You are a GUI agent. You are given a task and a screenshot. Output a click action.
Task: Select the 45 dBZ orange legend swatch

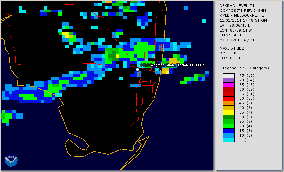228,103
